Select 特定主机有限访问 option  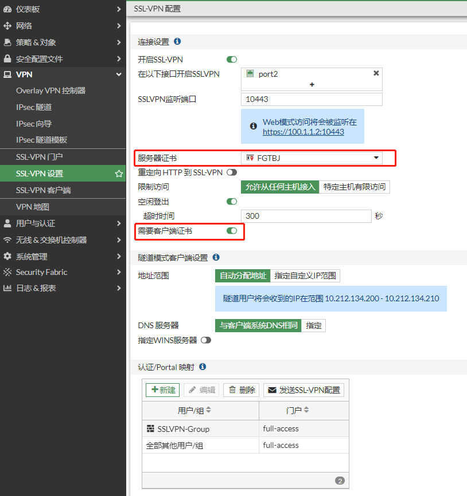[354, 187]
